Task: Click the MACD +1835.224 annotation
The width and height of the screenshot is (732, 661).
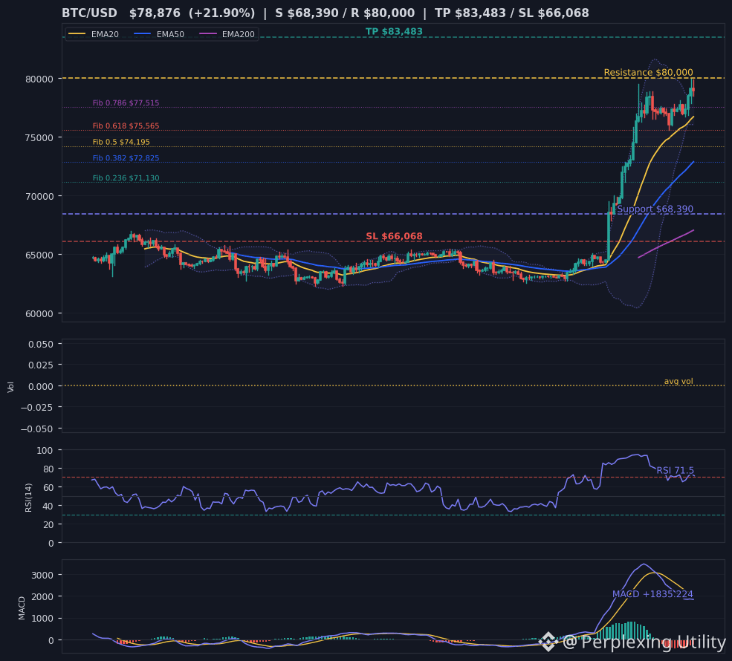Action: 652,594
